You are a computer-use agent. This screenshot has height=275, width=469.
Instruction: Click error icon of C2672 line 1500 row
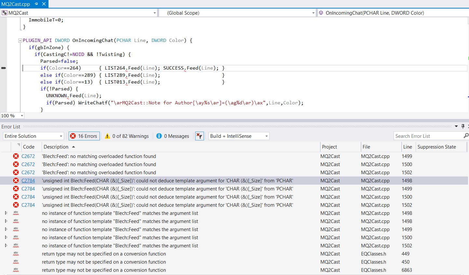(x=16, y=164)
